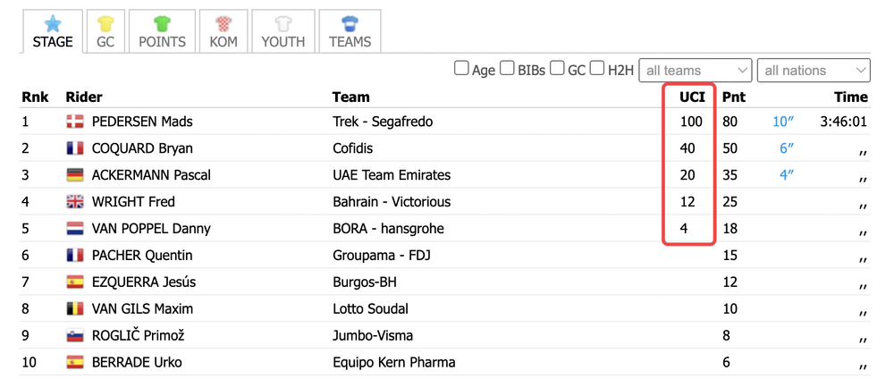Click the yellow jersey GC icon
This screenshot has width=894, height=379.
105,24
